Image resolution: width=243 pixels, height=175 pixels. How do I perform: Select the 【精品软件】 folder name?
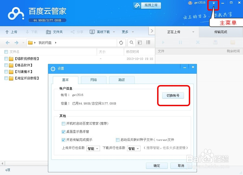(x=24, y=65)
